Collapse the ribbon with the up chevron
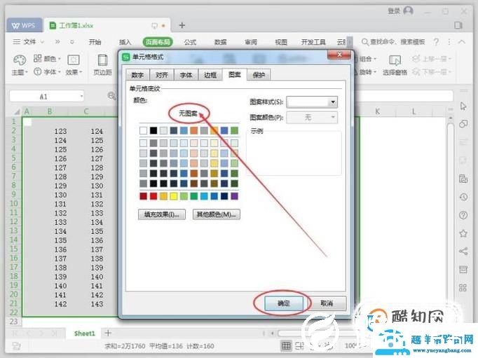This screenshot has height=358, width=478. pos(462,42)
